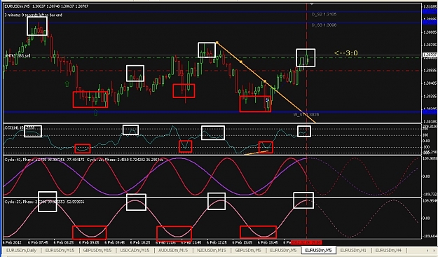Open the GBPUSDm,M15 chart tab
The width and height of the screenshot is (438, 257).
[97, 250]
